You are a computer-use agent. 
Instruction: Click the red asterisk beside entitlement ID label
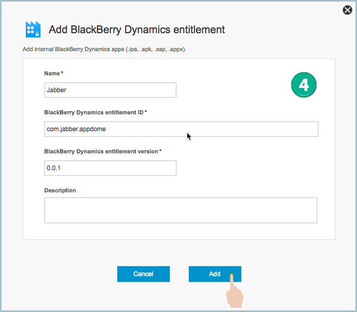pyautogui.click(x=146, y=111)
